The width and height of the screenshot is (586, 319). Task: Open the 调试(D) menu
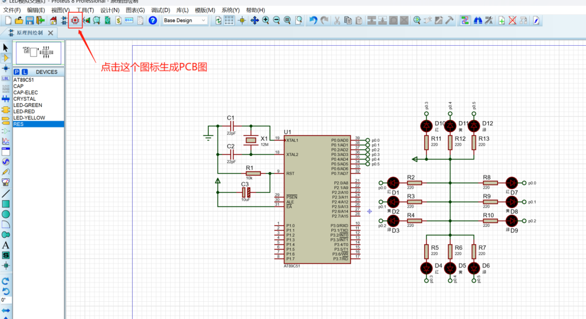(161, 10)
